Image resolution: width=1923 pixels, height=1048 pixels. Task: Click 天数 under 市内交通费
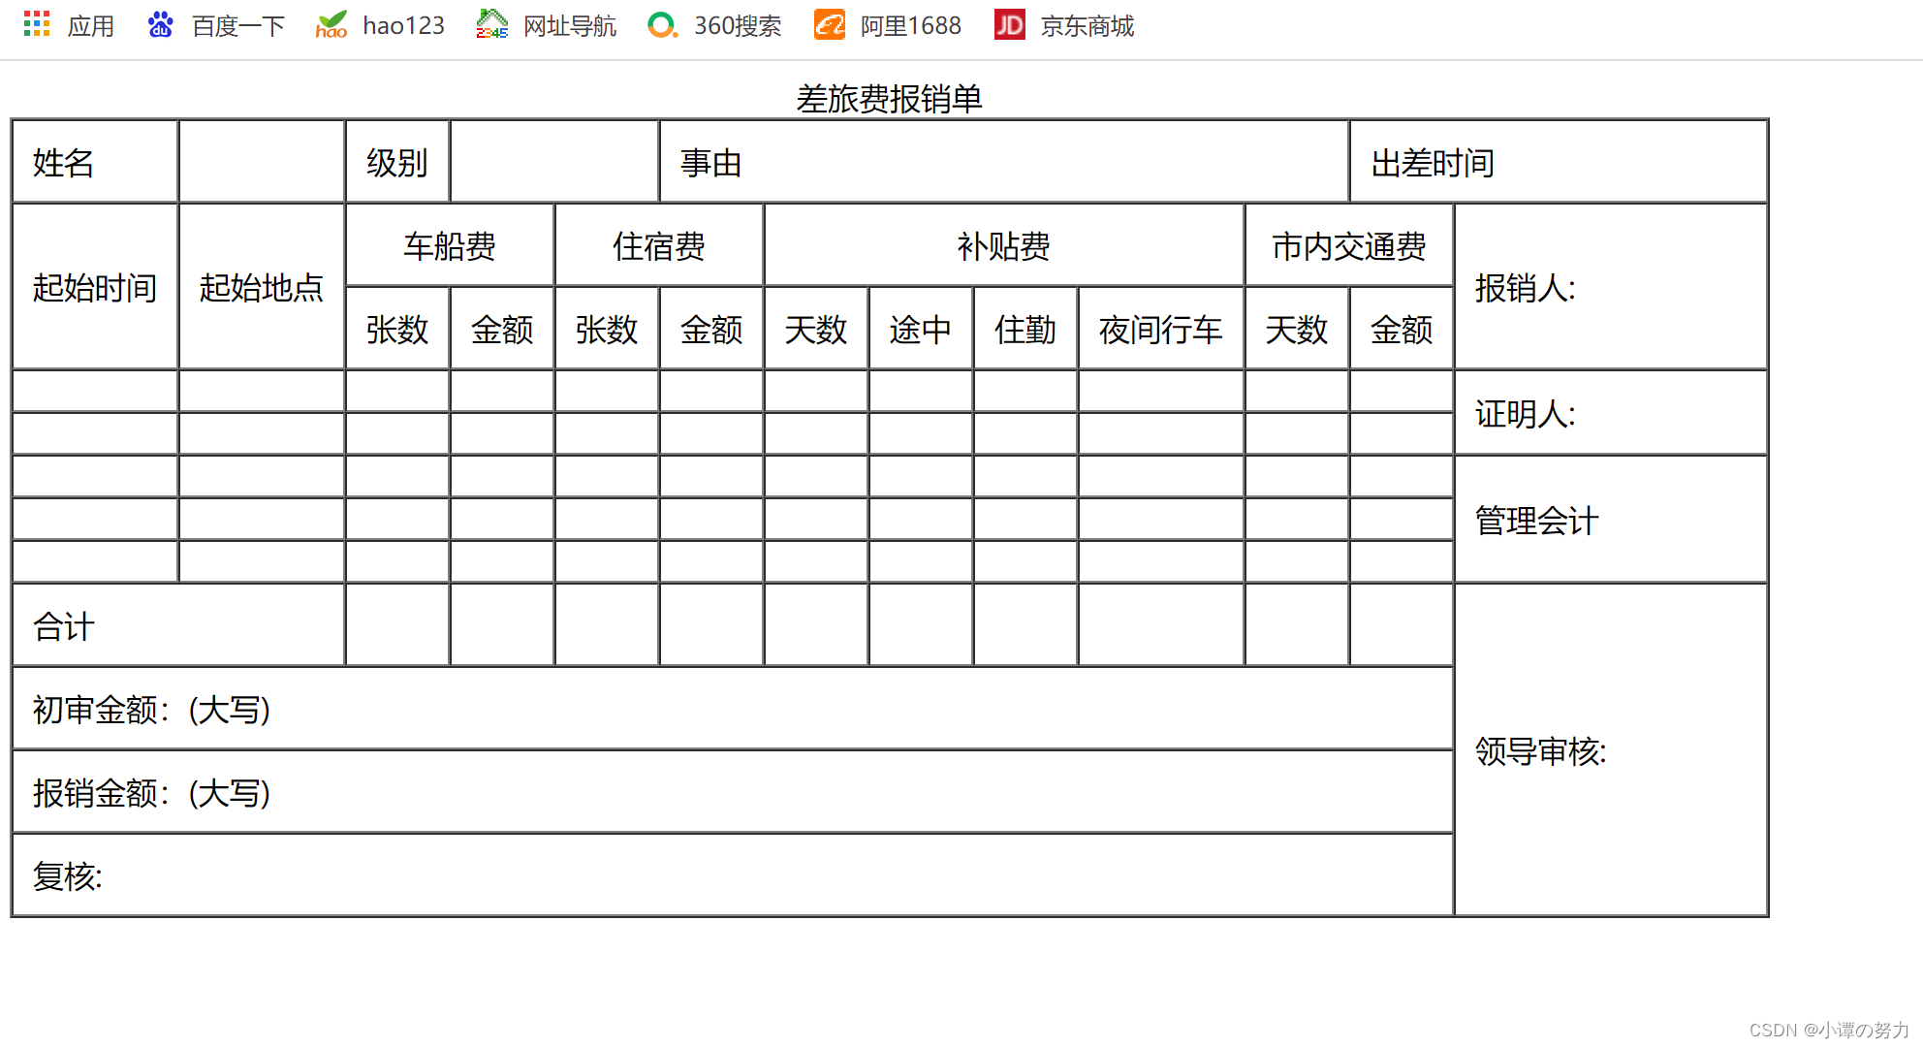pyautogui.click(x=1297, y=329)
